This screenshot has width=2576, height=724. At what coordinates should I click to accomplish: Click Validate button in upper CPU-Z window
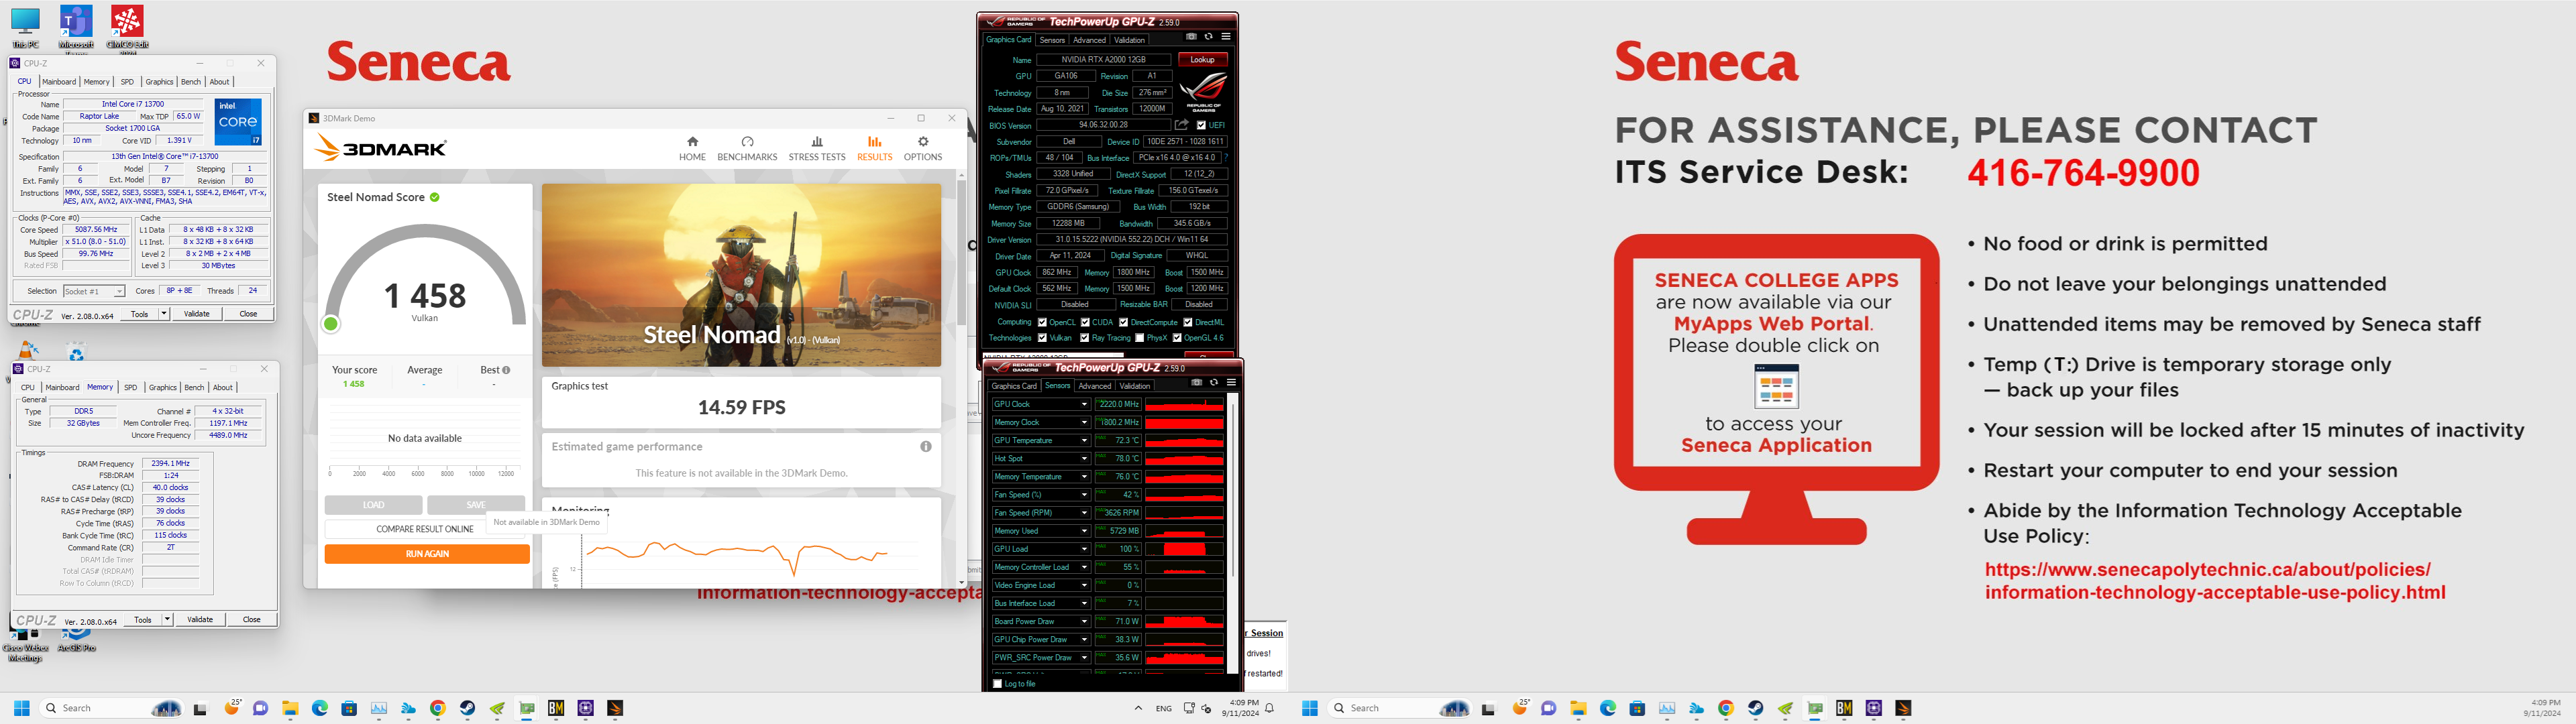point(197,314)
